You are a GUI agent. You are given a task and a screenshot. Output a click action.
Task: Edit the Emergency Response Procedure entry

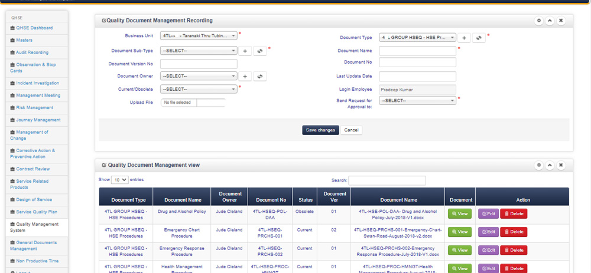[488, 250]
